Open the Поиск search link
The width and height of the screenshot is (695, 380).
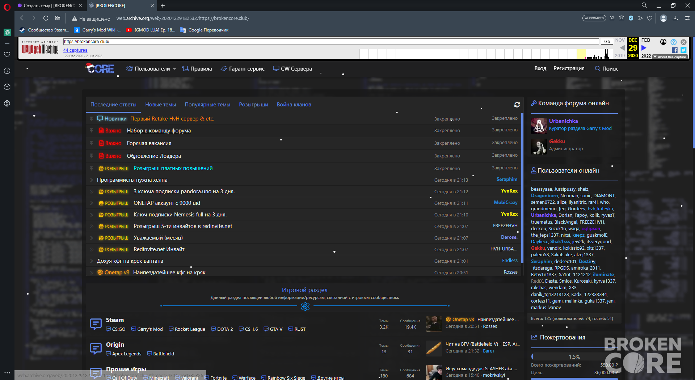(x=606, y=69)
